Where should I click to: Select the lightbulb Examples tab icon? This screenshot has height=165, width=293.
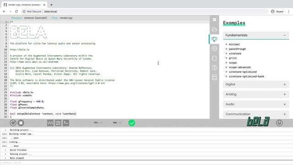point(214,39)
